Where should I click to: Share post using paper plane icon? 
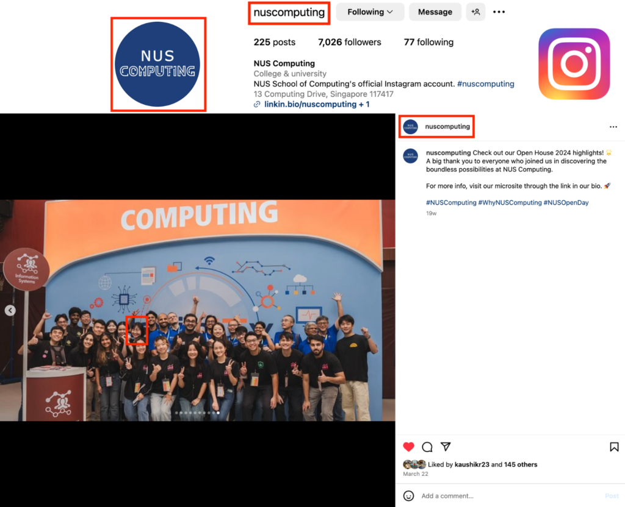point(446,447)
